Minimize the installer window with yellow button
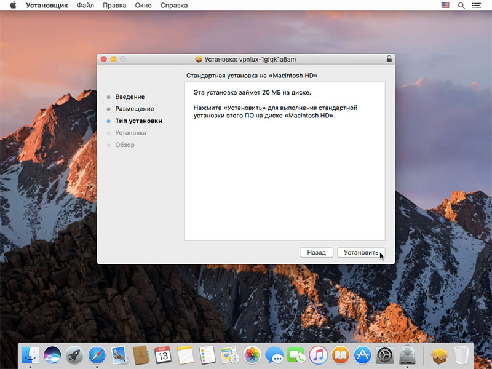This screenshot has height=369, width=492. (113, 59)
